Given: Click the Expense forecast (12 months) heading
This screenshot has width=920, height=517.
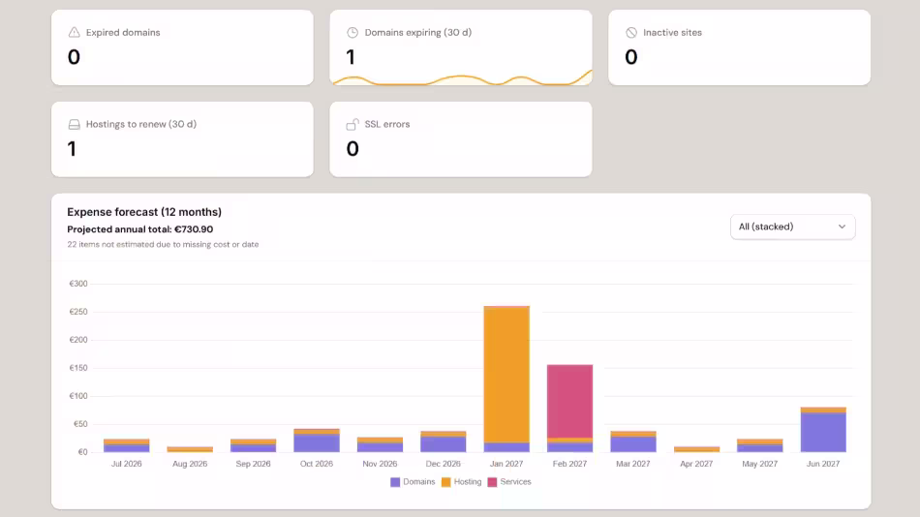Looking at the screenshot, I should tap(144, 212).
